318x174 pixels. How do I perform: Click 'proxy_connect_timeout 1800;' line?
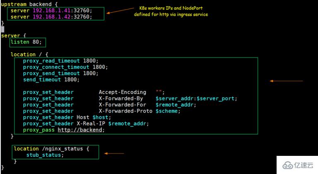click(x=65, y=67)
